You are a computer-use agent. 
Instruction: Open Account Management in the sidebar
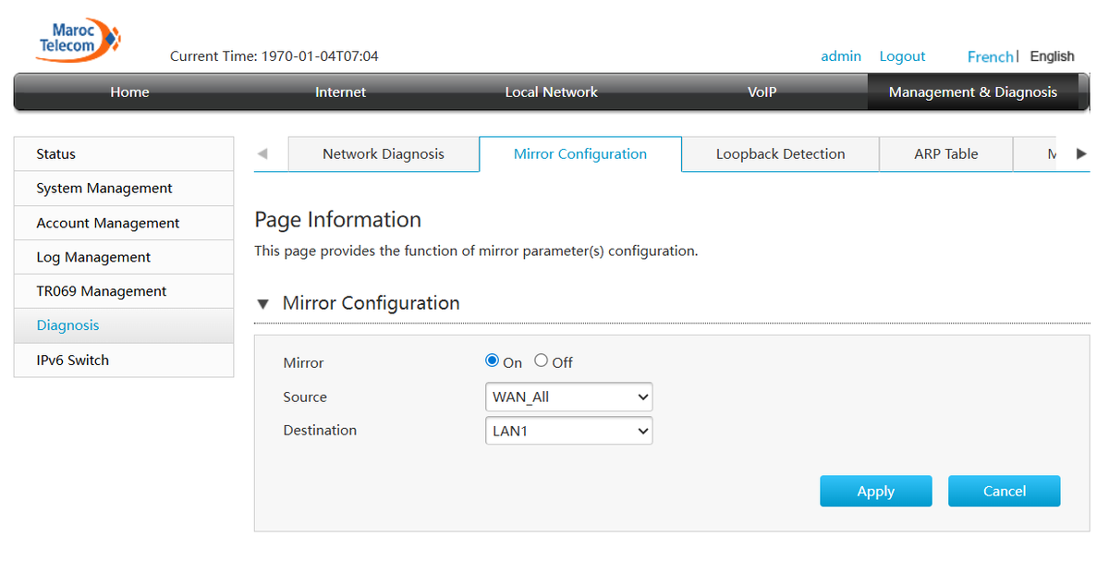(124, 223)
